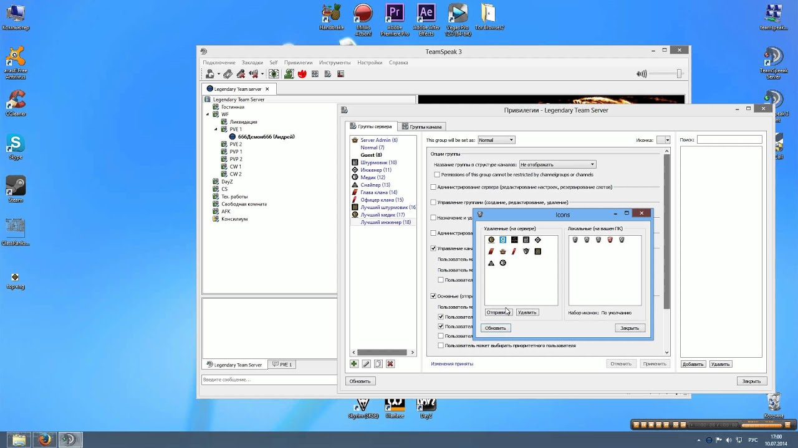Select "Server Admin (6)" group
The width and height of the screenshot is (798, 448).
[x=379, y=140]
